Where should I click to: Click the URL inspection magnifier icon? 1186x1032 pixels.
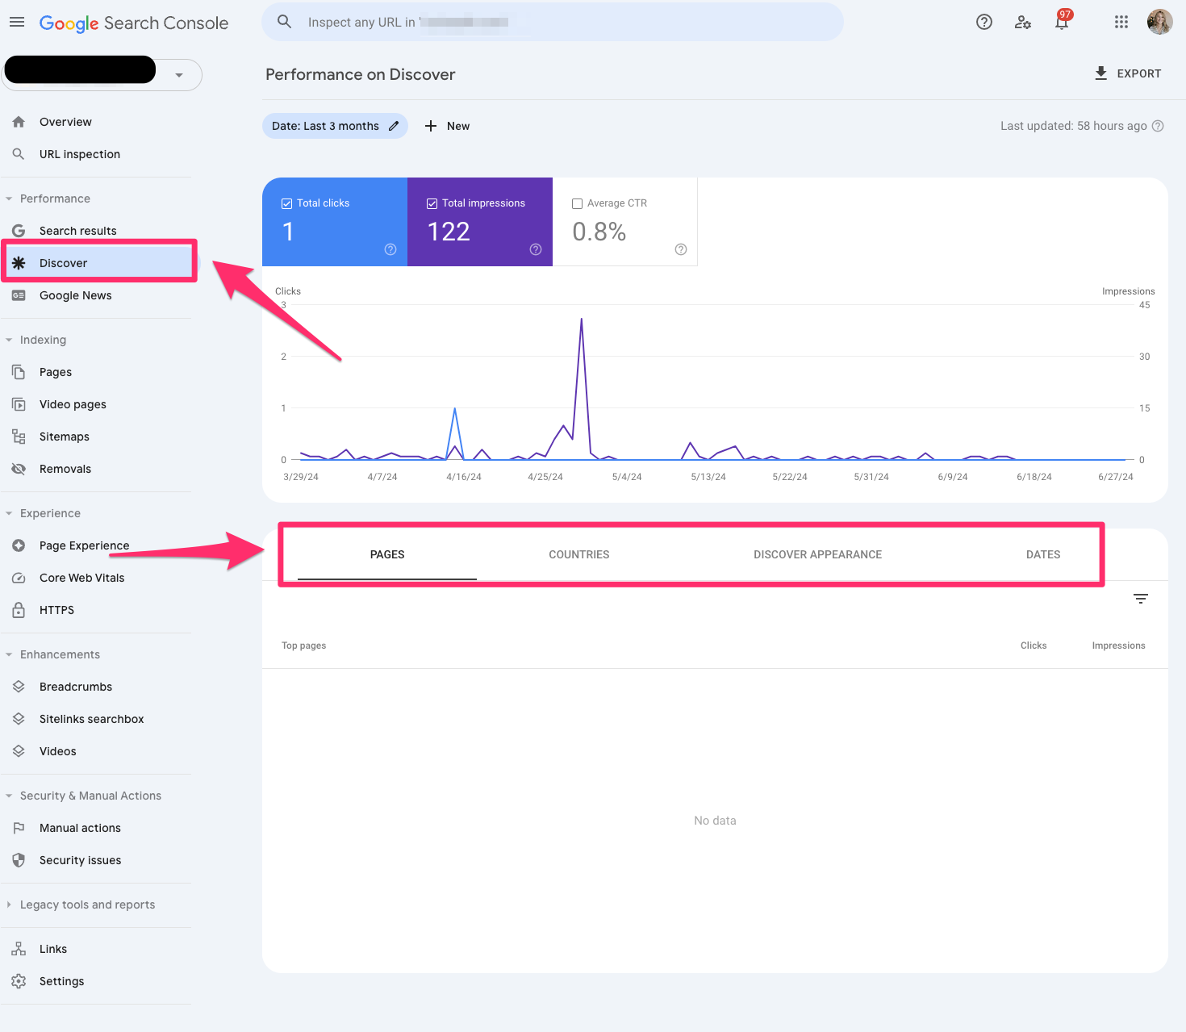tap(19, 154)
